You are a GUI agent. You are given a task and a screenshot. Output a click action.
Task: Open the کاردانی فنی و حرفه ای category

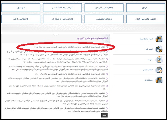[x=62, y=19]
